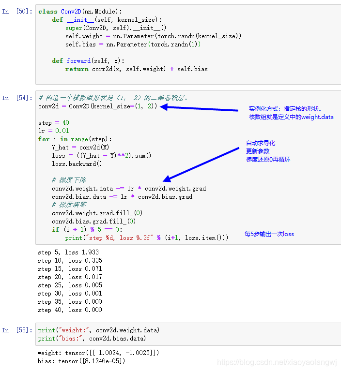Click the 'Y_hat = conv2d(X)' line
Viewport: 341px width, 371px height.
tap(80, 148)
